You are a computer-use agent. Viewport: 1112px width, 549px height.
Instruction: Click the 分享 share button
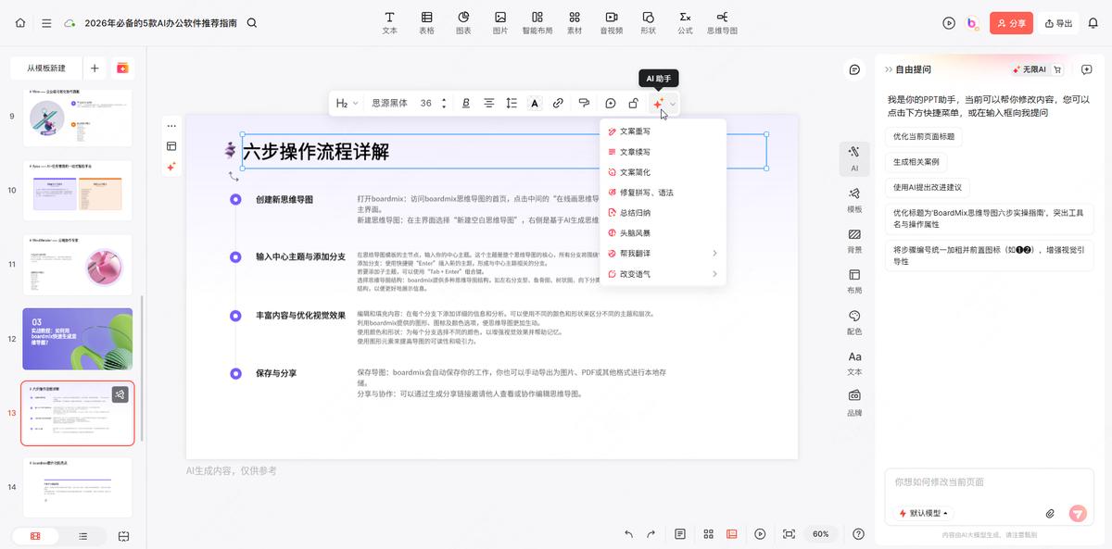1011,23
